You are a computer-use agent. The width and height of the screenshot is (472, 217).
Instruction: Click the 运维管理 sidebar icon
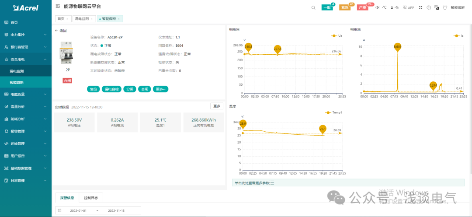pyautogui.click(x=6, y=144)
